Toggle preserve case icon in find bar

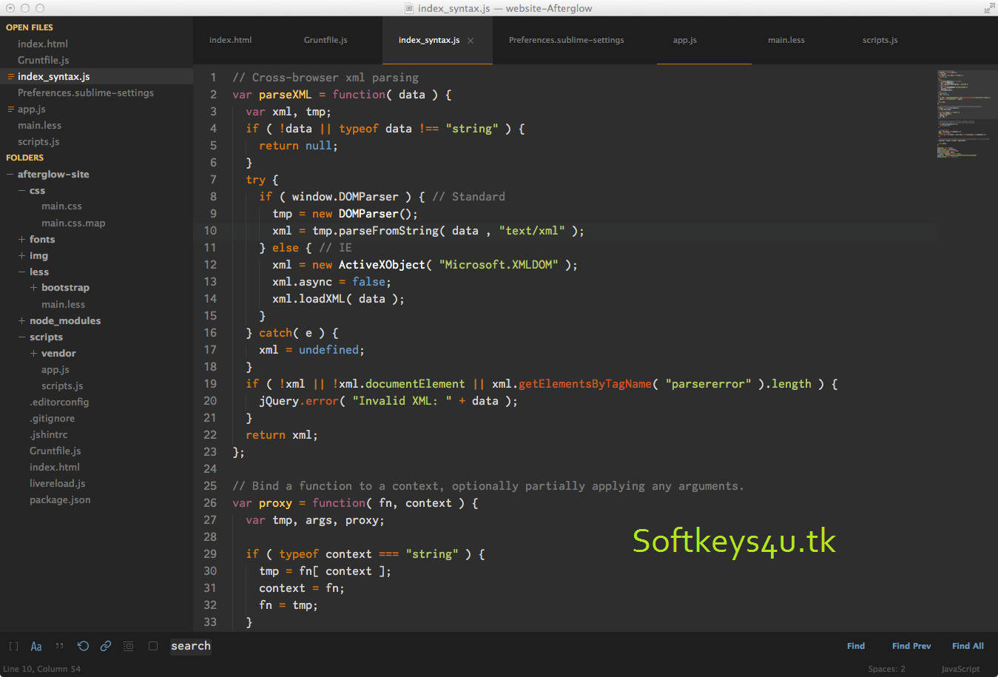(x=153, y=646)
